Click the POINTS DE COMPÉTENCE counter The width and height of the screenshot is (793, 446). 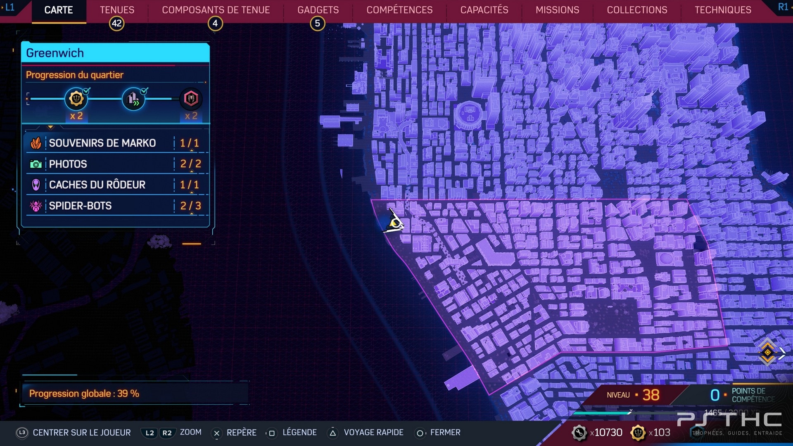742,395
